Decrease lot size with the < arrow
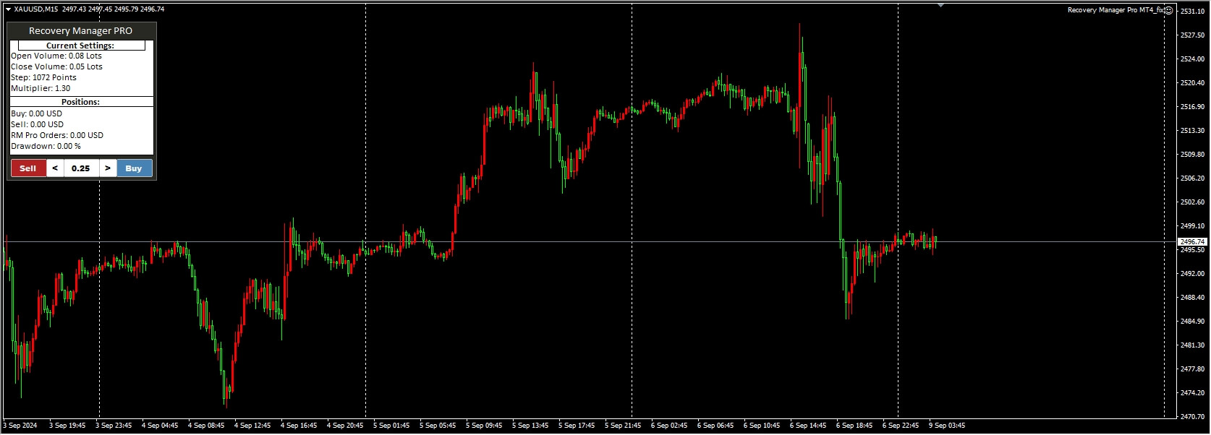 [55, 168]
